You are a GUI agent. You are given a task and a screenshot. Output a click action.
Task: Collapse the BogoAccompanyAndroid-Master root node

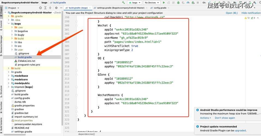pos(5,13)
